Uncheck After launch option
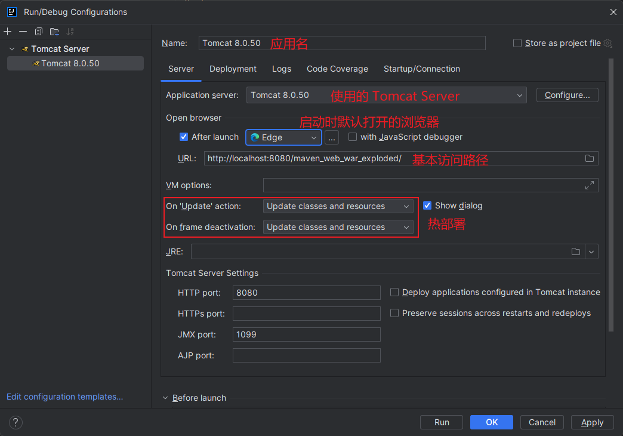 click(x=184, y=137)
